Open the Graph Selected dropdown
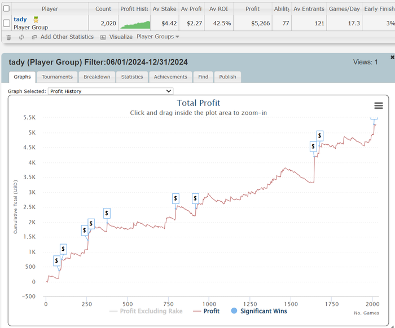 click(x=110, y=91)
